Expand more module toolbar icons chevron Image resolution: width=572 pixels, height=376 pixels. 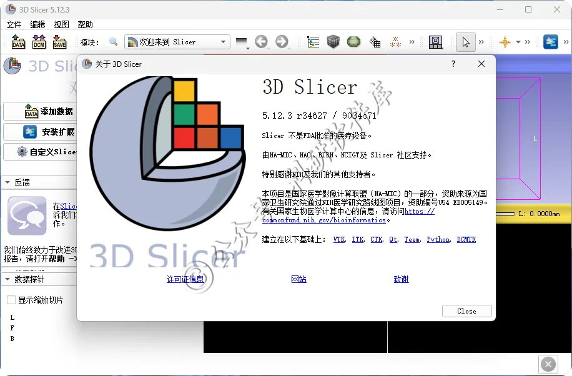tap(412, 42)
